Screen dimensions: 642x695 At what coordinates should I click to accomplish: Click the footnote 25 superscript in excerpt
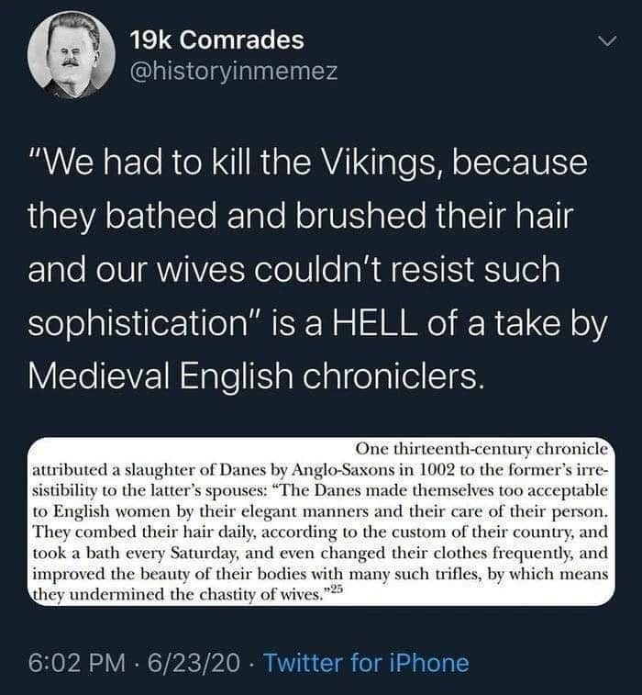338,589
